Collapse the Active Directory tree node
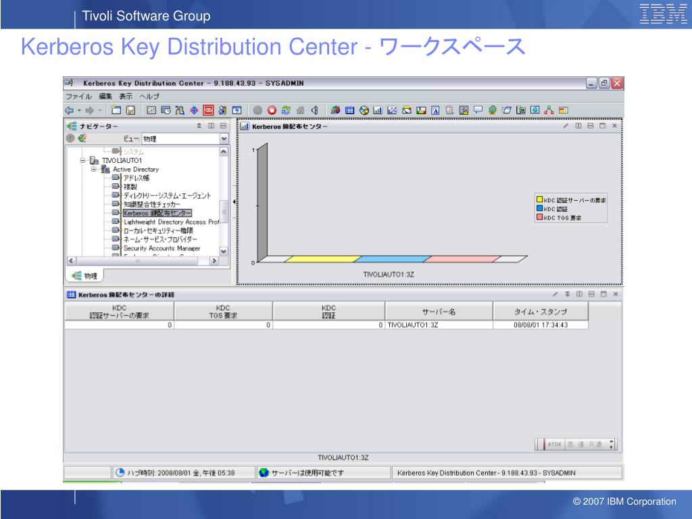The image size is (692, 519). pyautogui.click(x=93, y=170)
